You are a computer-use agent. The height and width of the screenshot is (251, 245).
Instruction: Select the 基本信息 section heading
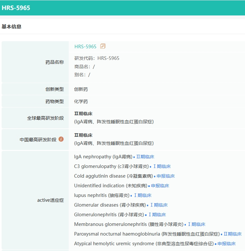(x=12, y=27)
